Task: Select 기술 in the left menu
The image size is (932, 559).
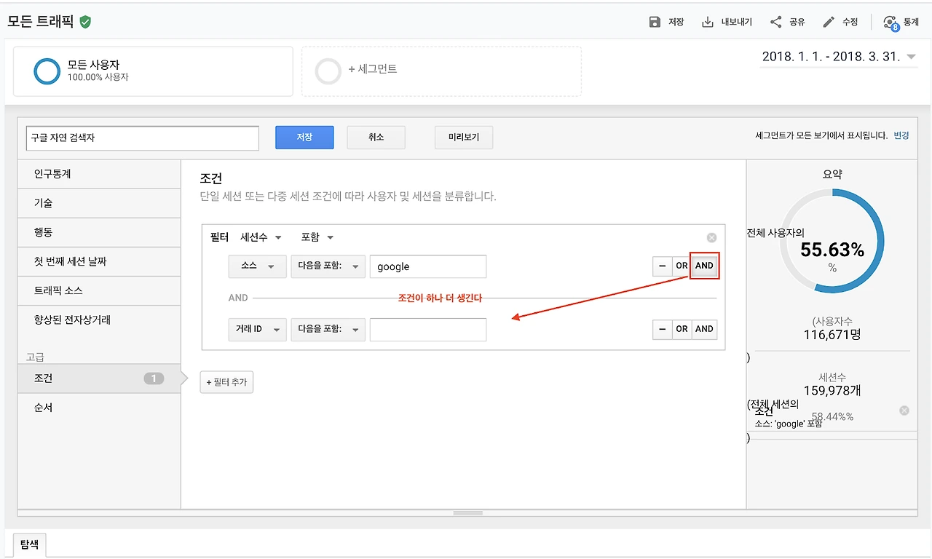Action: [x=99, y=204]
